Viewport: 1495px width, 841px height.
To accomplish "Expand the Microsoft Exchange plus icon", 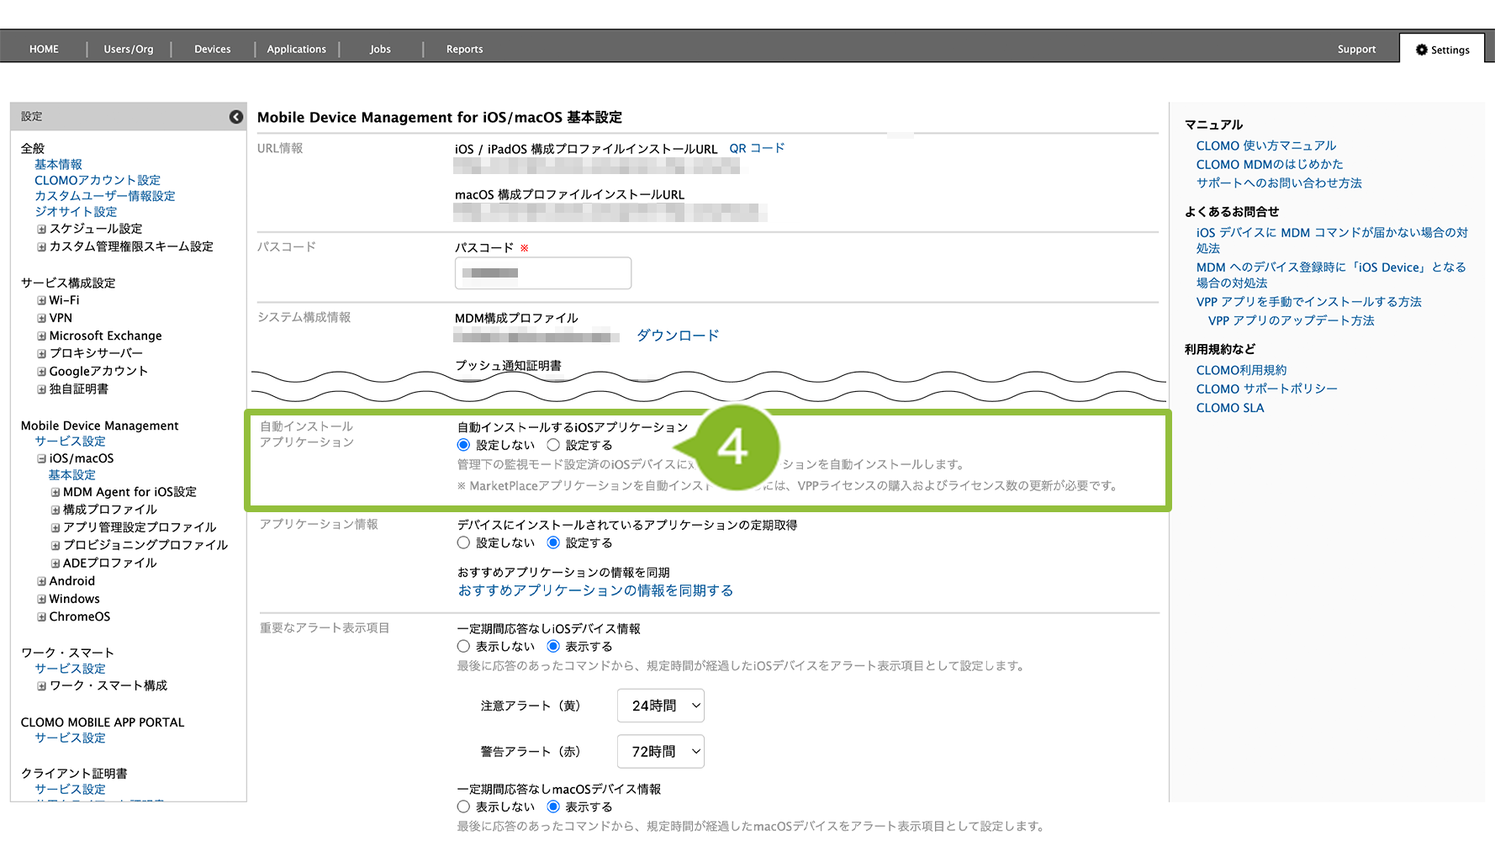I will pos(41,336).
